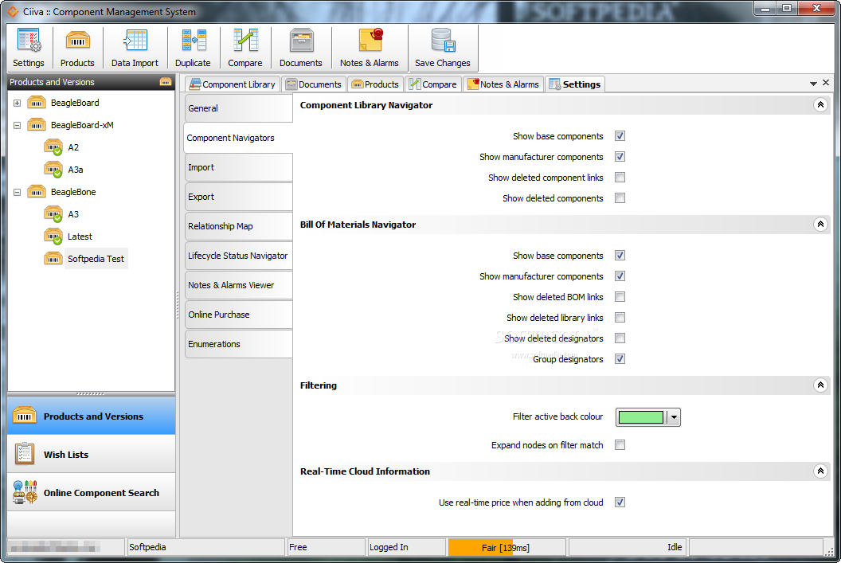Open the Notes & Alarms toolbar icon
This screenshot has width=841, height=563.
370,41
